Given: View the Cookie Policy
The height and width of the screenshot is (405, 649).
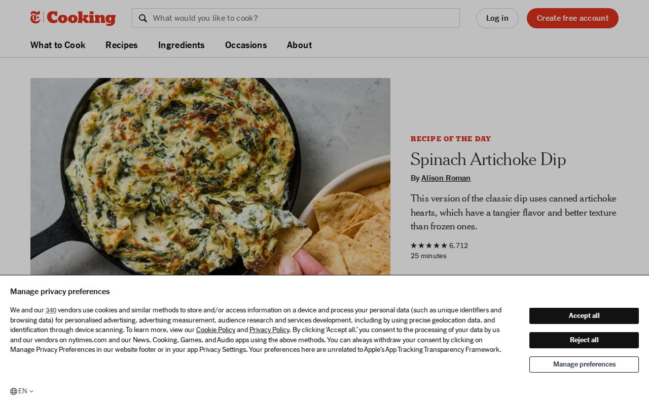Looking at the screenshot, I should pyautogui.click(x=215, y=330).
